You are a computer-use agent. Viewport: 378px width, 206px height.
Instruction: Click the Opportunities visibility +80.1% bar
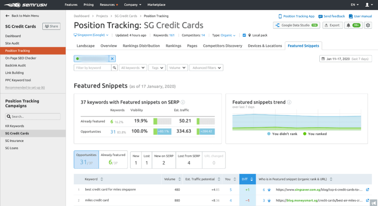163,132
